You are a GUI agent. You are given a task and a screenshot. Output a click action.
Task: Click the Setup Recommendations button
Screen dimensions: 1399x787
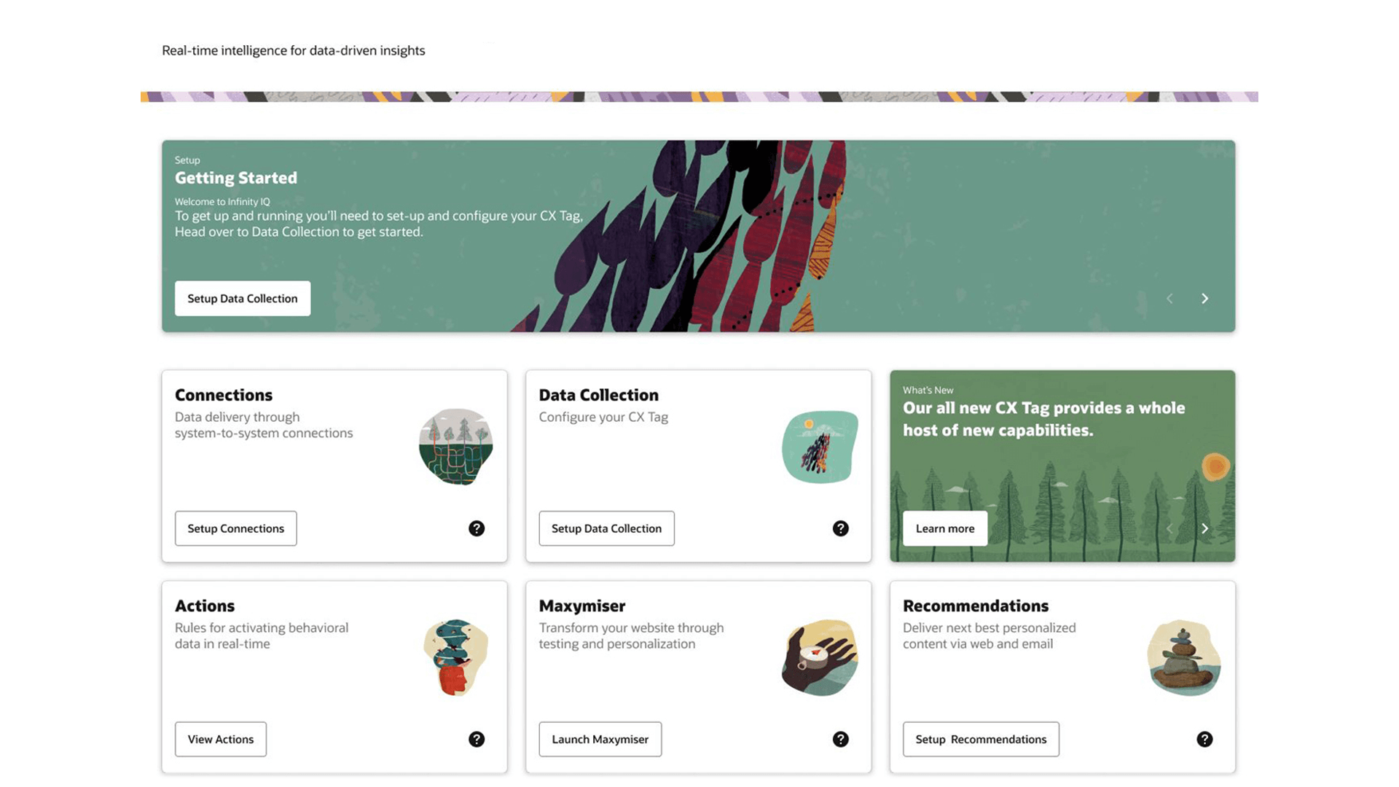pyautogui.click(x=981, y=739)
